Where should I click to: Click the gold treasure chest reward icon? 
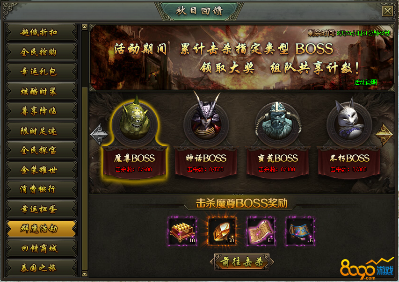point(183,231)
